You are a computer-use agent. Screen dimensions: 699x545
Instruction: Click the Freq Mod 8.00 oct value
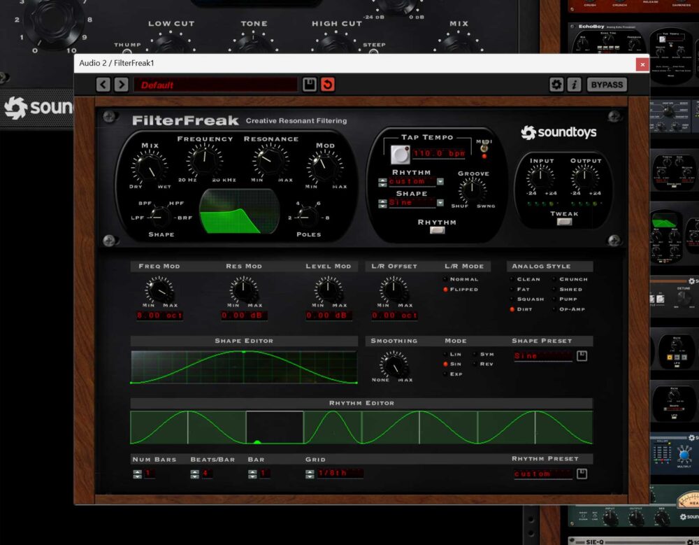click(x=159, y=316)
